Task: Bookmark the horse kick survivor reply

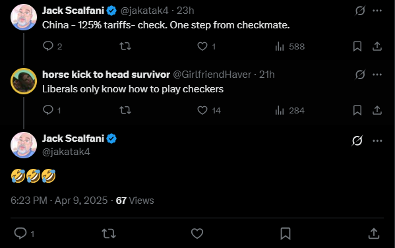Action: click(x=357, y=110)
